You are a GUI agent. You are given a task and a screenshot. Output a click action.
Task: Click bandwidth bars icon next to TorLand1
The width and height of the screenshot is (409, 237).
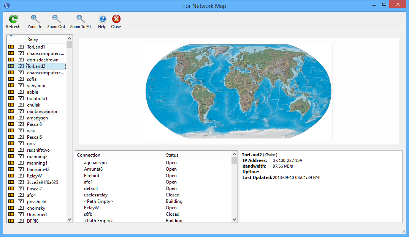[x=11, y=47]
